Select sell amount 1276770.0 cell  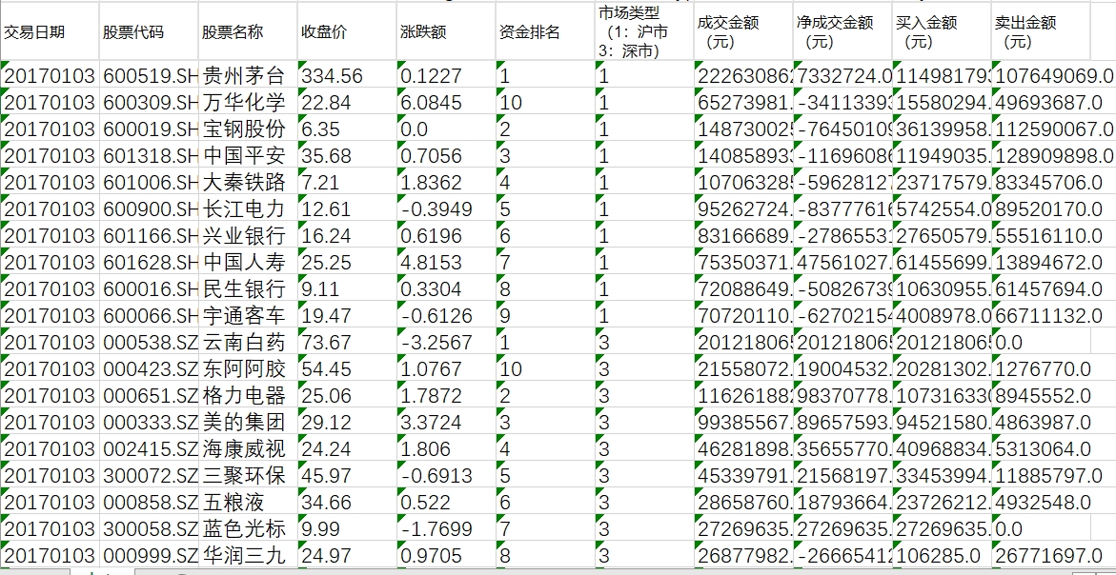[1040, 368]
